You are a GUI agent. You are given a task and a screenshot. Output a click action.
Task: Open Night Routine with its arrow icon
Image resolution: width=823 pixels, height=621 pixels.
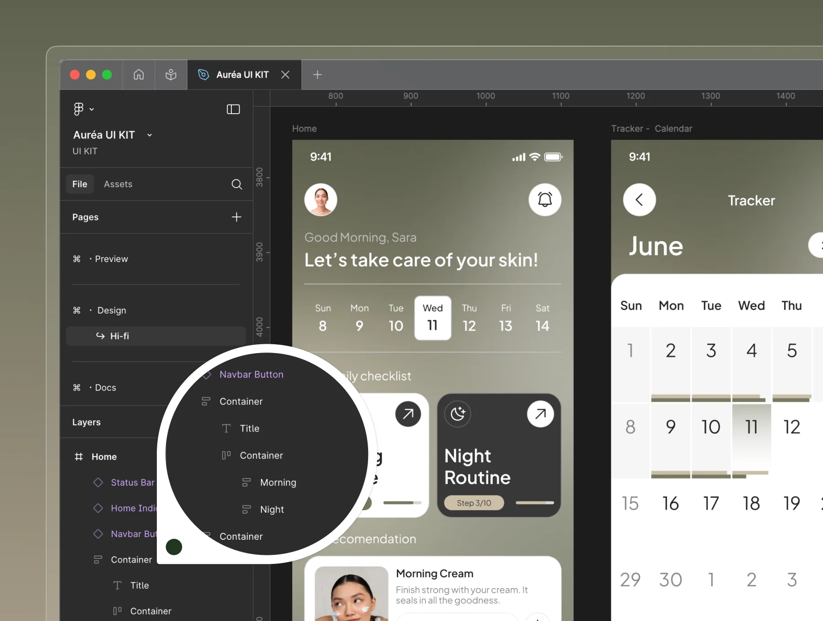pos(540,414)
